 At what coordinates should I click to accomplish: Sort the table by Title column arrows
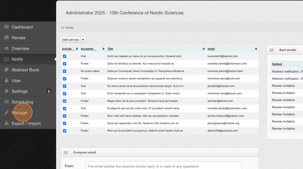[203, 49]
